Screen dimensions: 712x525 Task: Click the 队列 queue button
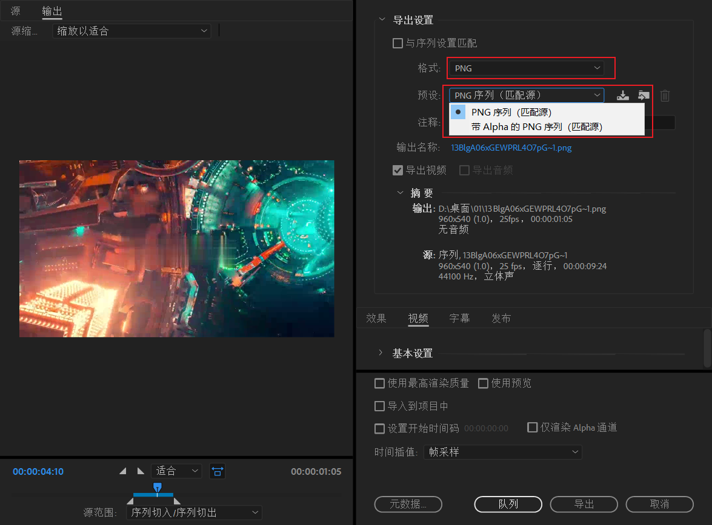pos(508,504)
